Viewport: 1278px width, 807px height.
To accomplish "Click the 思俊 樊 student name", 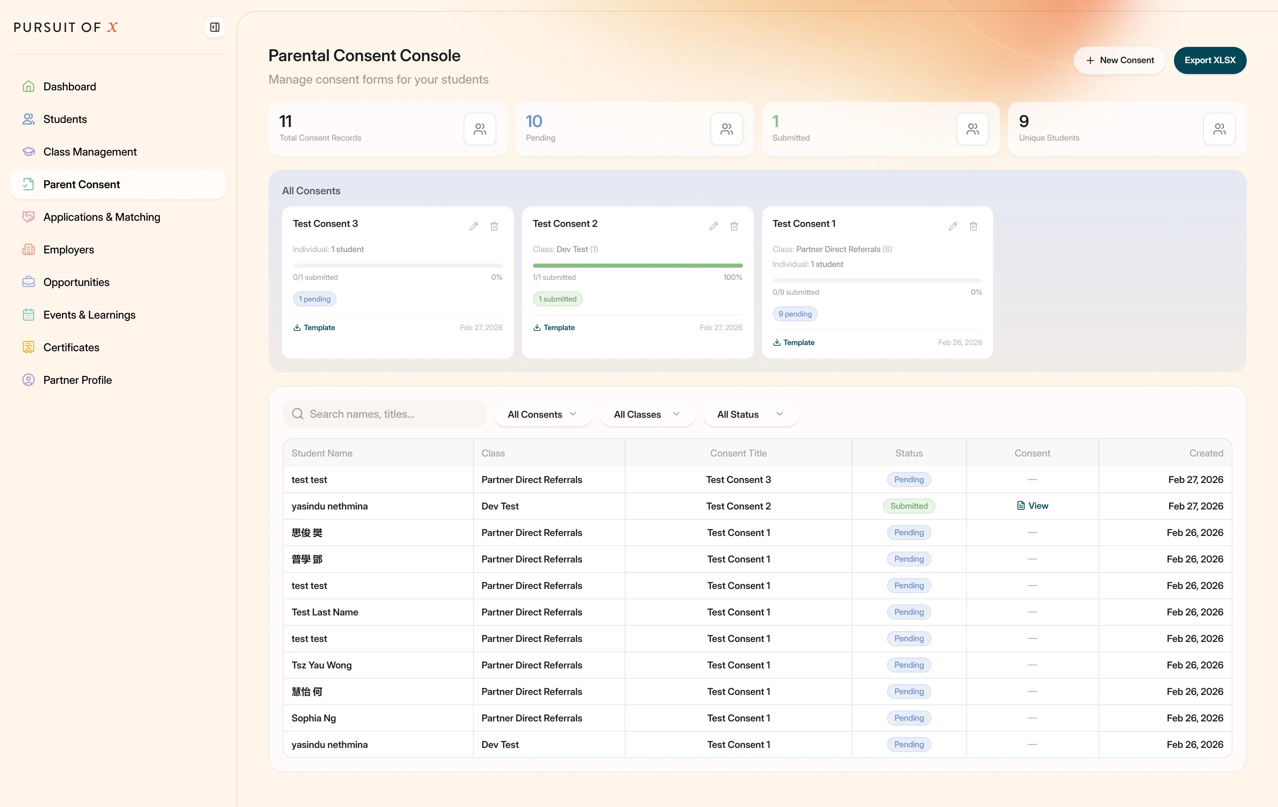I will click(x=307, y=532).
